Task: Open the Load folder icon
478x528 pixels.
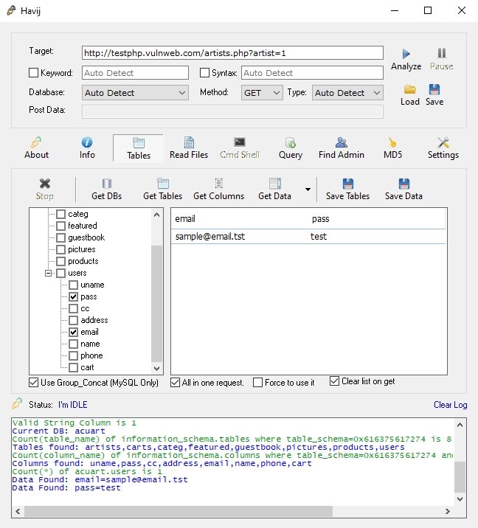Action: click(x=410, y=89)
